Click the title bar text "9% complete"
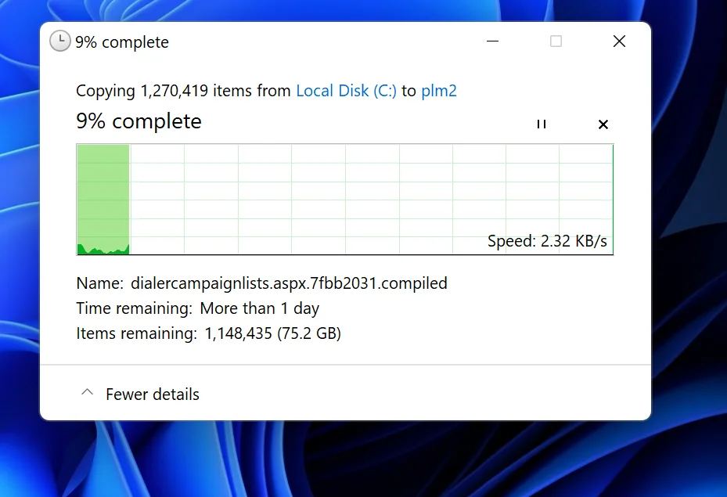Screen dimensions: 727x497 (122, 42)
